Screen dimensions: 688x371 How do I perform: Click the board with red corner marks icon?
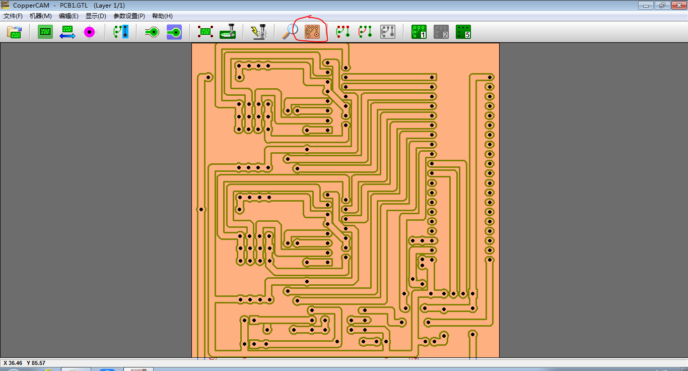(205, 32)
